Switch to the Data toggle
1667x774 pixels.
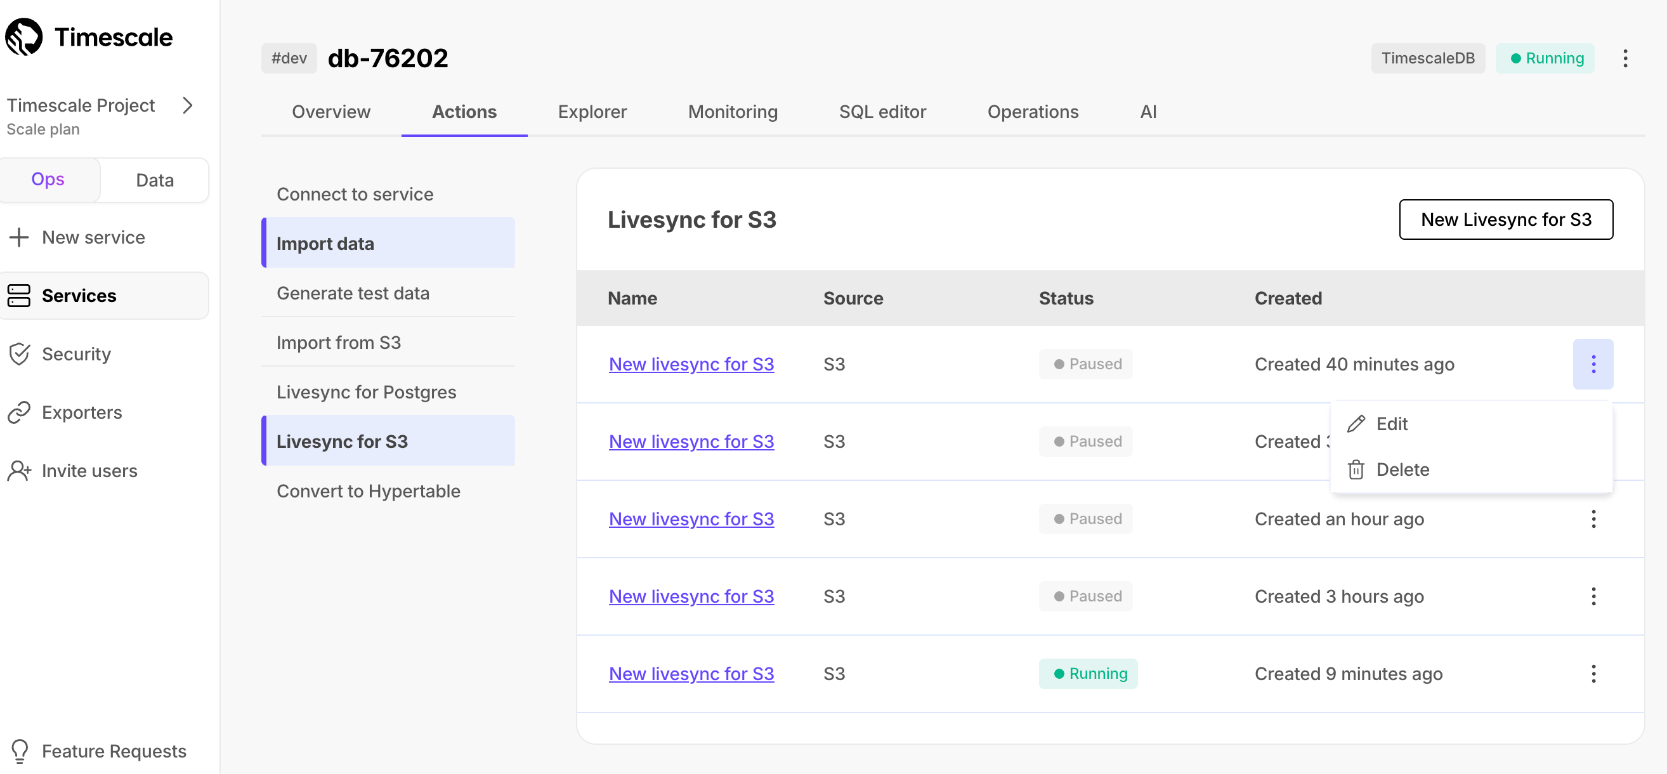coord(155,180)
